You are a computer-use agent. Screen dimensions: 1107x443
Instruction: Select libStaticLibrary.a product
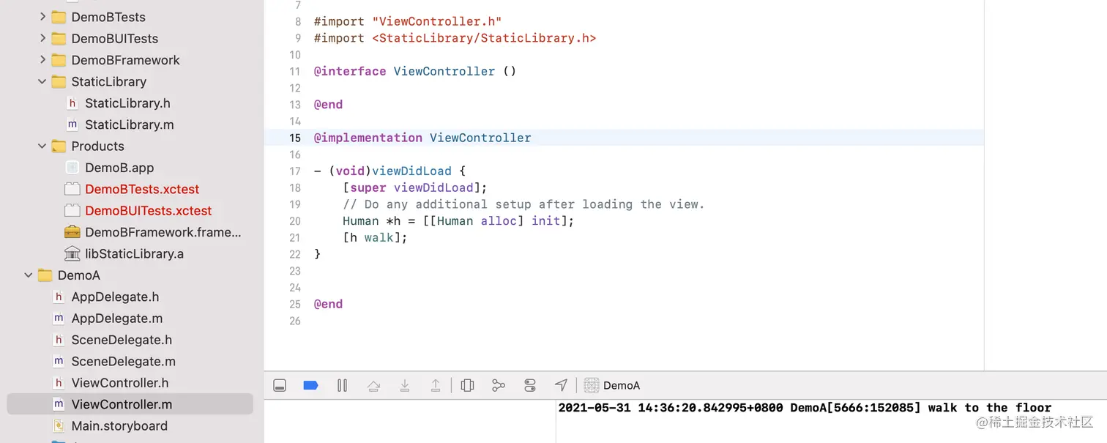coord(134,254)
